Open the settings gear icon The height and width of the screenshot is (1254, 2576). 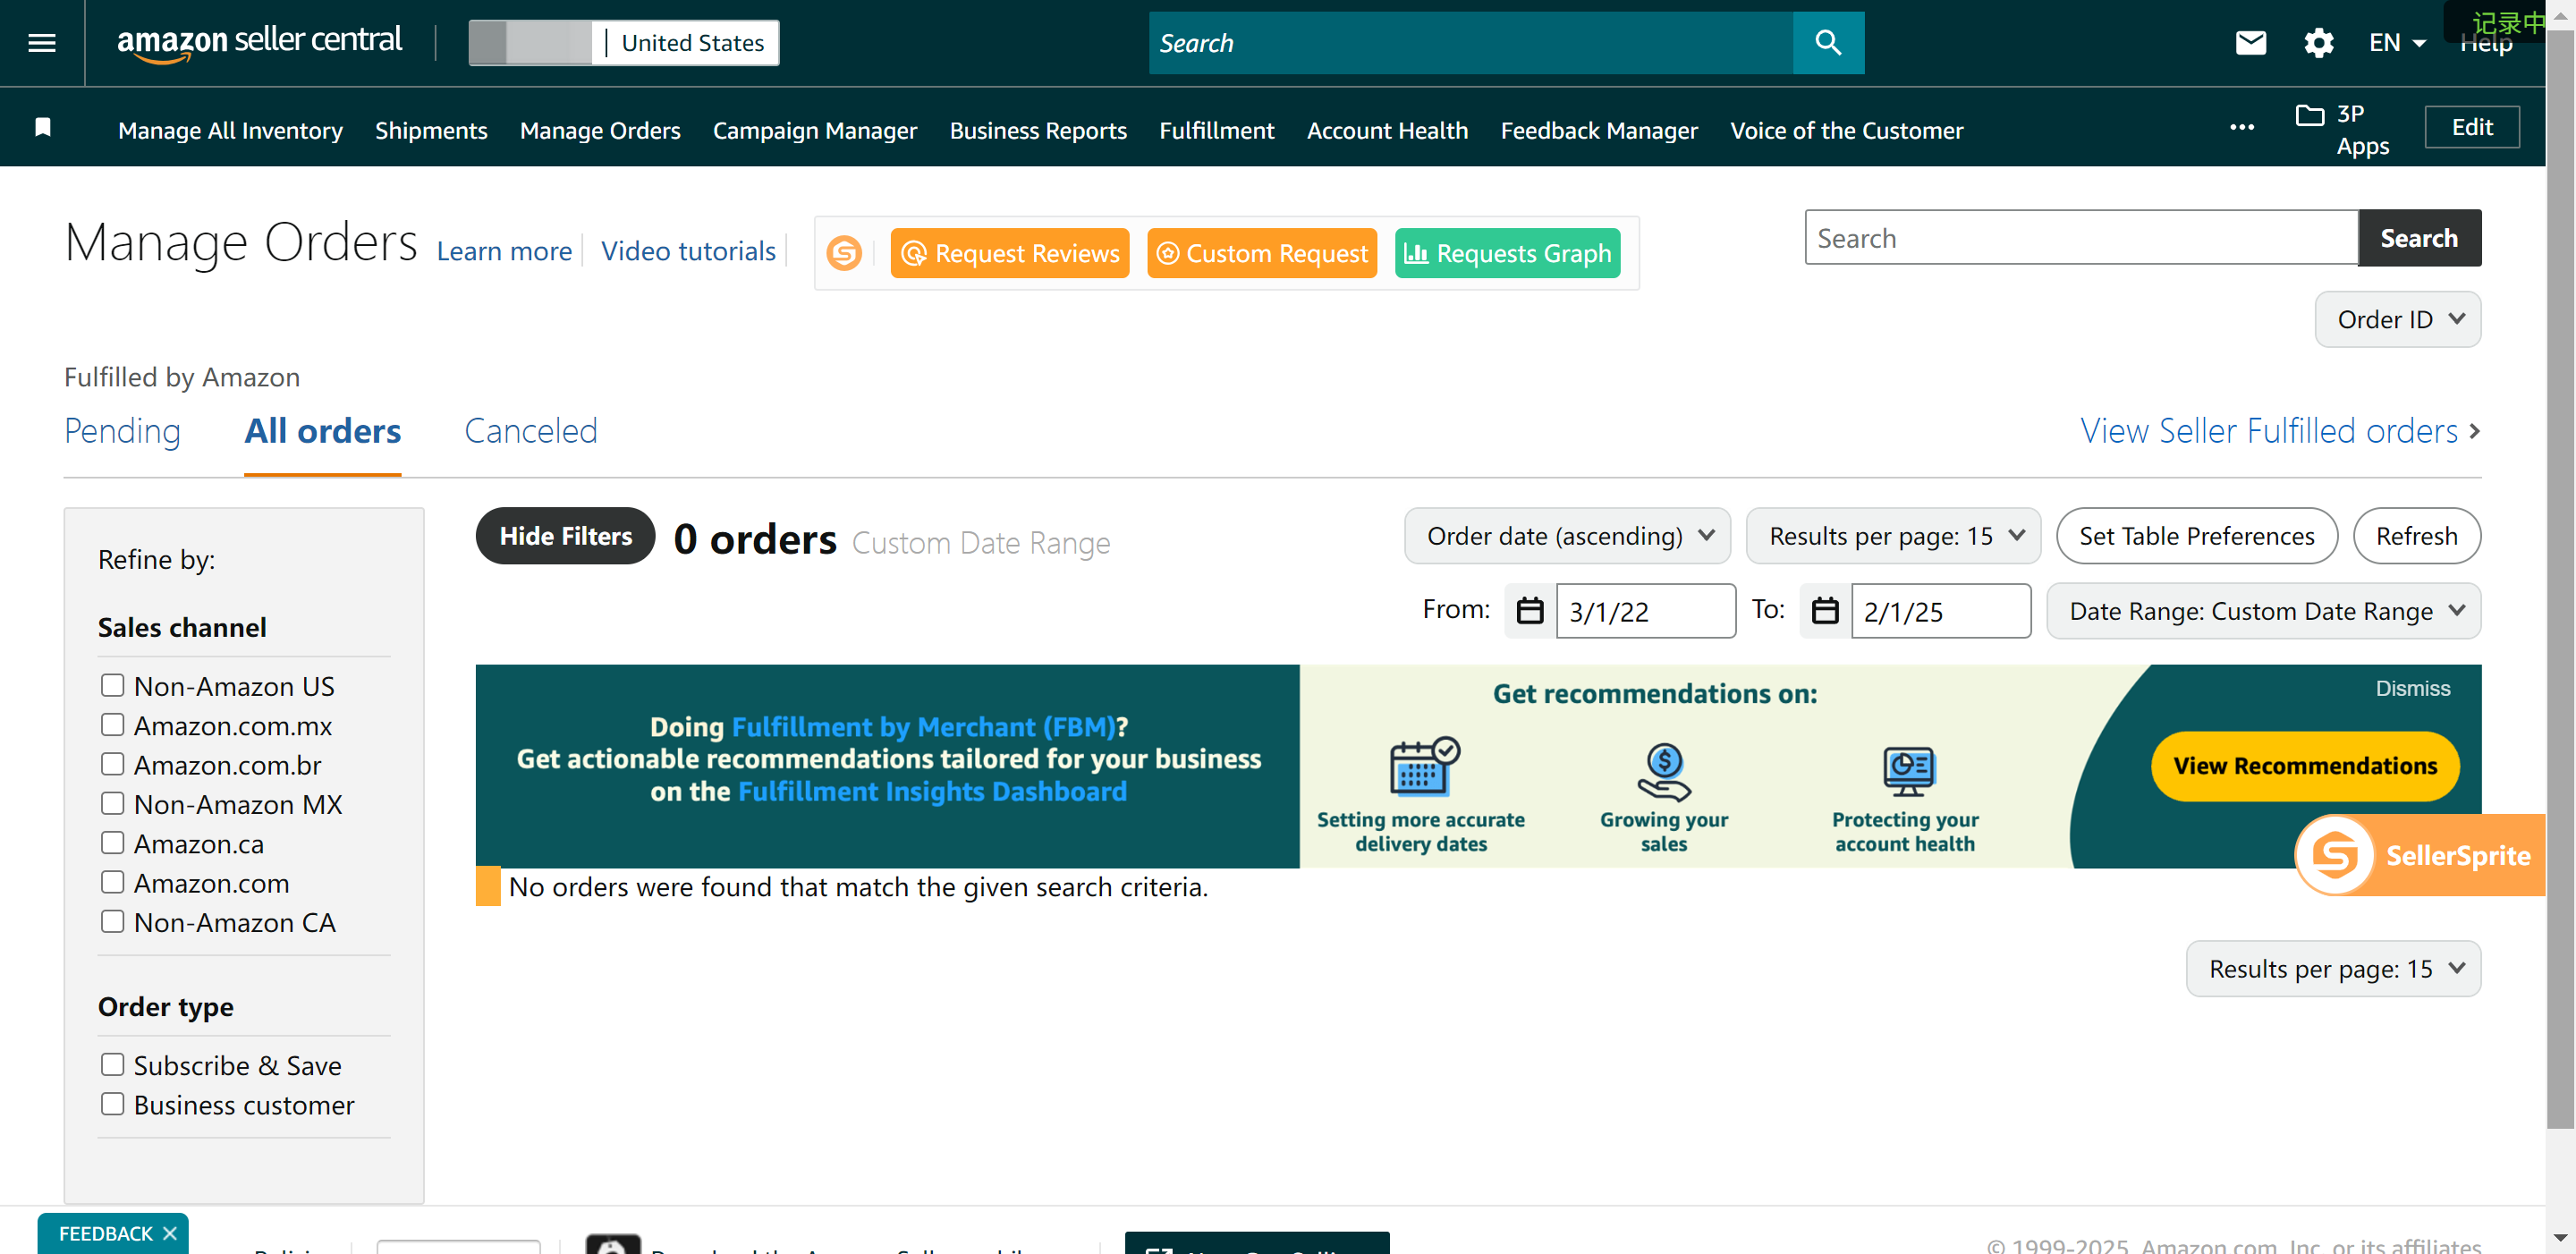click(x=2318, y=43)
